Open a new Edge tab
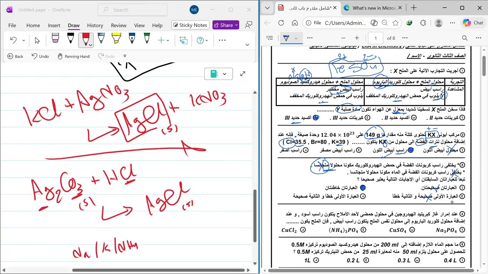Screen dimensions: 488x274 click(x=414, y=8)
